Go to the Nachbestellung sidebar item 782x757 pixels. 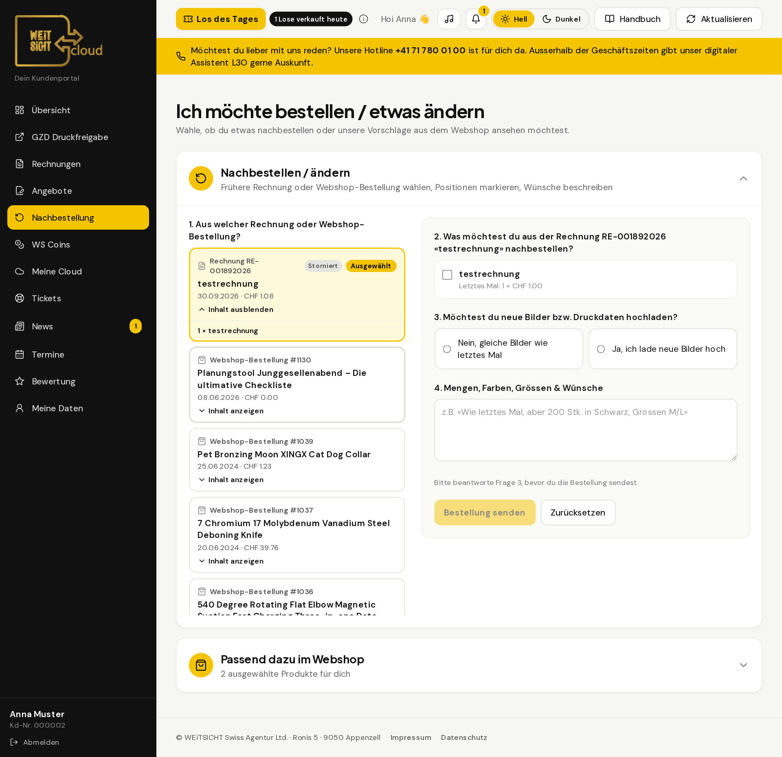[x=78, y=217]
